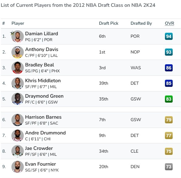Open Jae Crowder's player page link
The image size is (181, 178).
(x=39, y=148)
